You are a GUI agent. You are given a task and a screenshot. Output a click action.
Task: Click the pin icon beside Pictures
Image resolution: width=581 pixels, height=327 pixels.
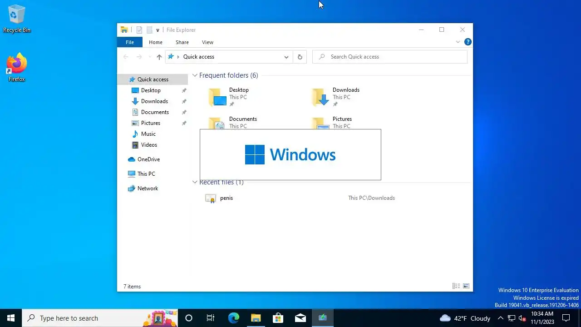184,123
